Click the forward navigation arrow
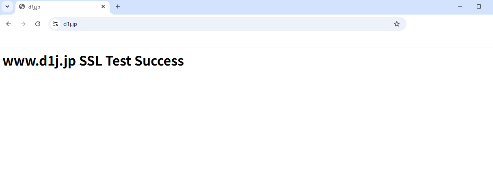This screenshot has height=172, width=493. 23,24
